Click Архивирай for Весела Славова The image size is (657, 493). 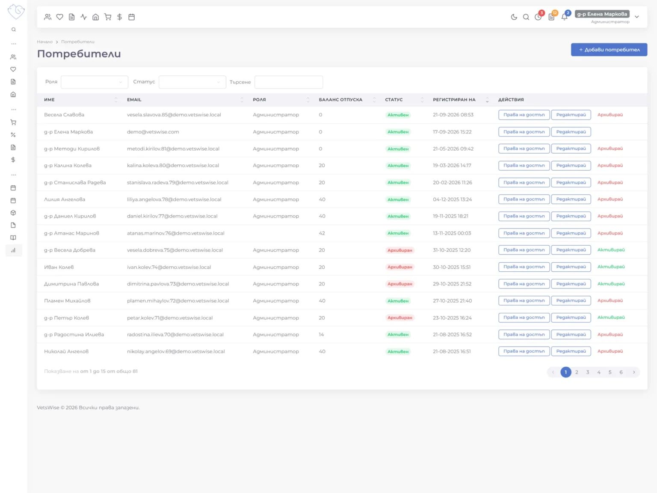click(610, 115)
